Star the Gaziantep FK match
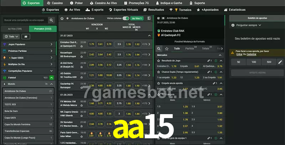The width and height of the screenshot is (285, 145). (82, 88)
